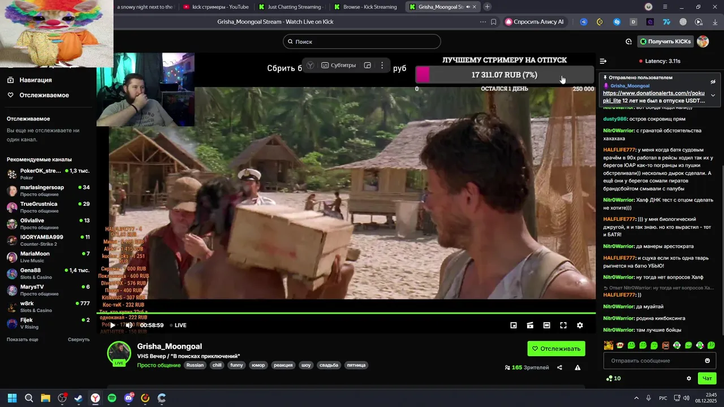Open the Windows Start menu
This screenshot has width=724, height=407.
coord(12,398)
